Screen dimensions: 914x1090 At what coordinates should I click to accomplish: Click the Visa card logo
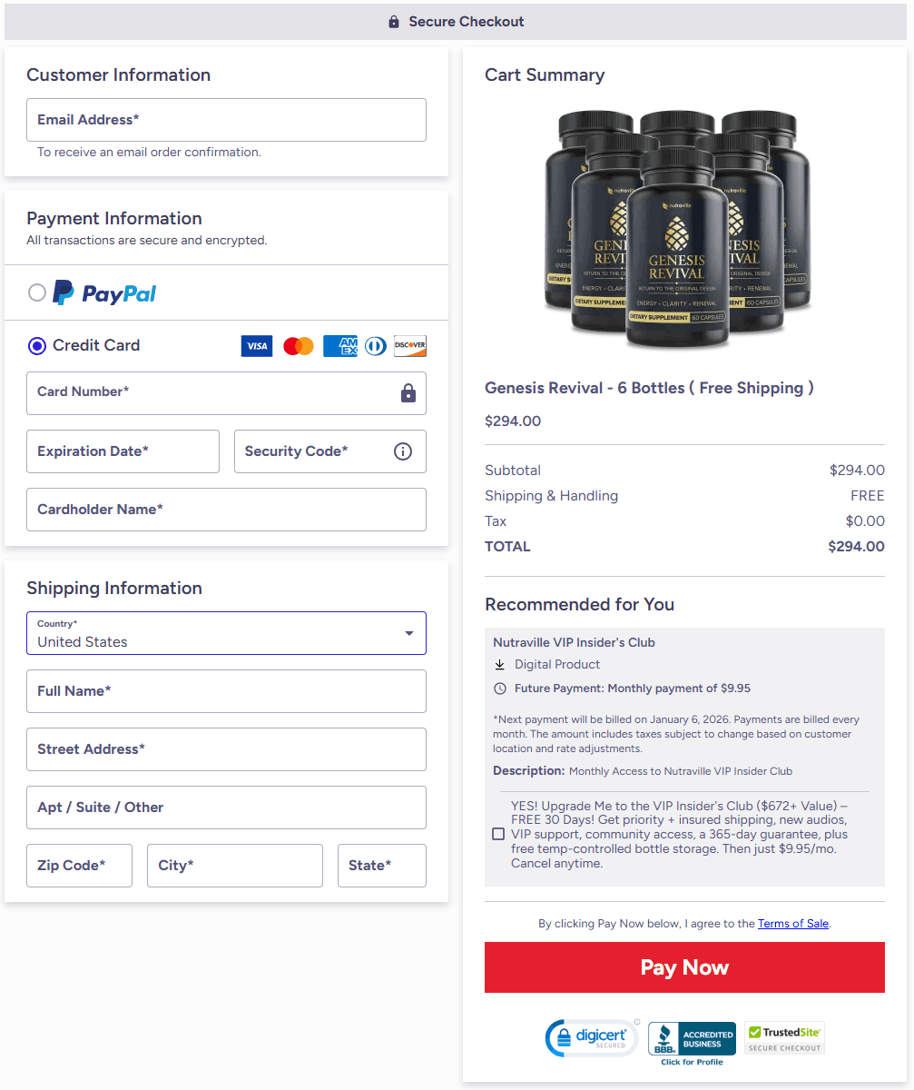tap(257, 346)
